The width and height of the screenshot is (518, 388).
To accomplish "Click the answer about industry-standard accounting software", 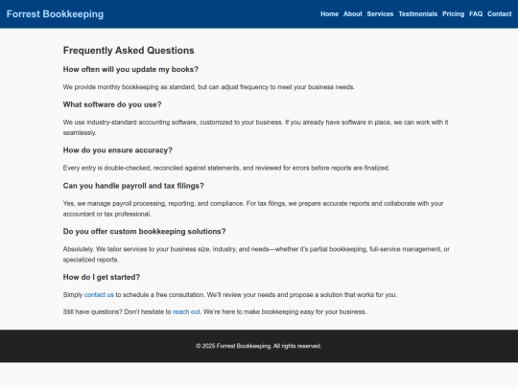I will [x=256, y=127].
